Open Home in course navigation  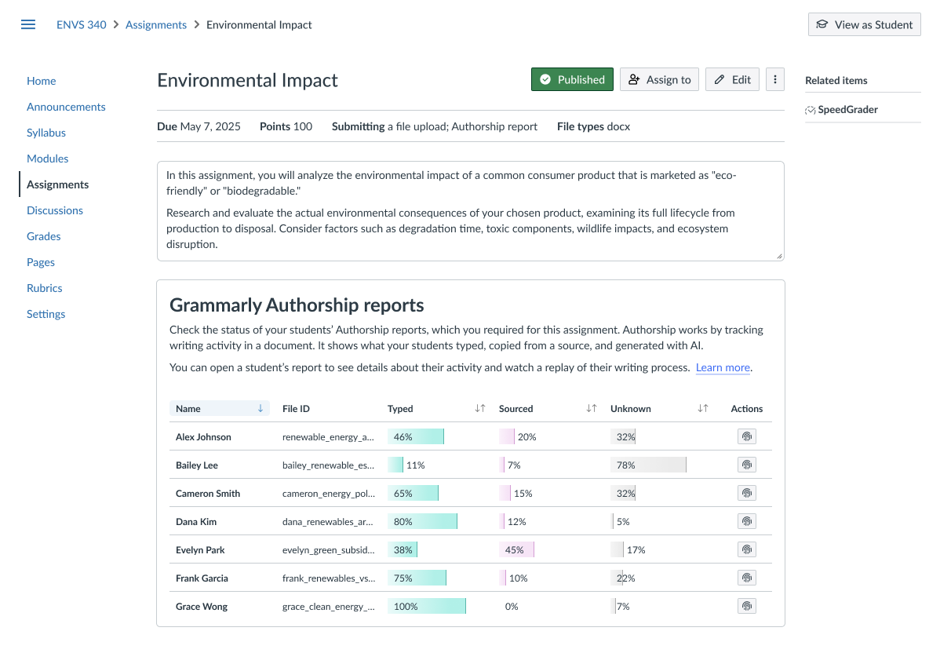coord(42,81)
